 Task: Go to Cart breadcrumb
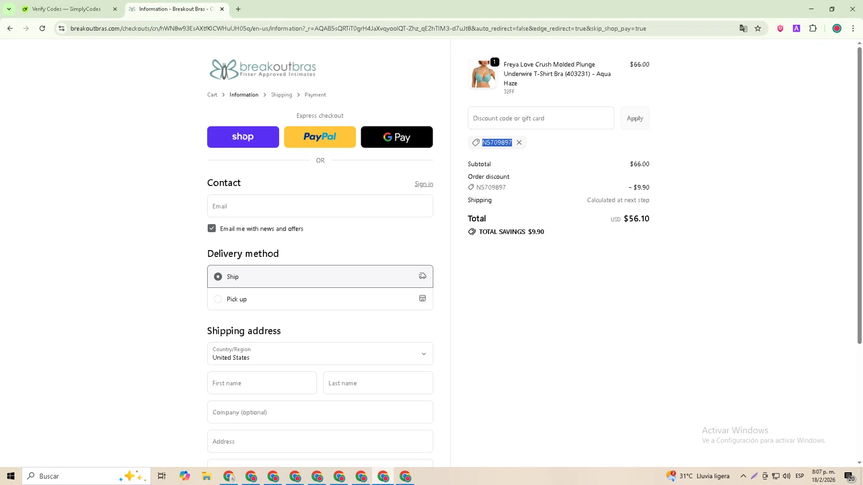pos(212,95)
